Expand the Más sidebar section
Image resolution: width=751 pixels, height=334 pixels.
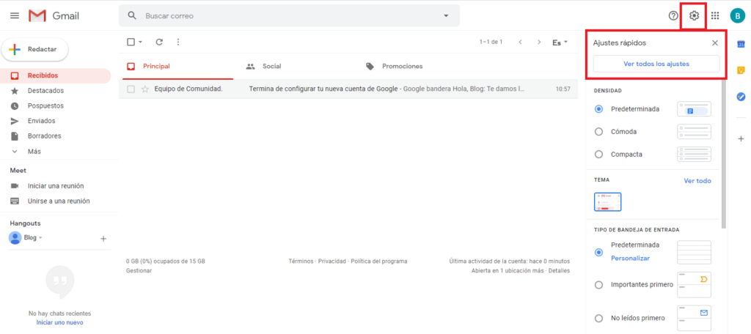(34, 151)
